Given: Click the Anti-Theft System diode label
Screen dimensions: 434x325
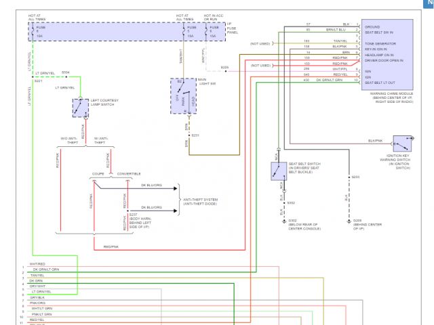Looking at the screenshot, I should click(x=200, y=201).
